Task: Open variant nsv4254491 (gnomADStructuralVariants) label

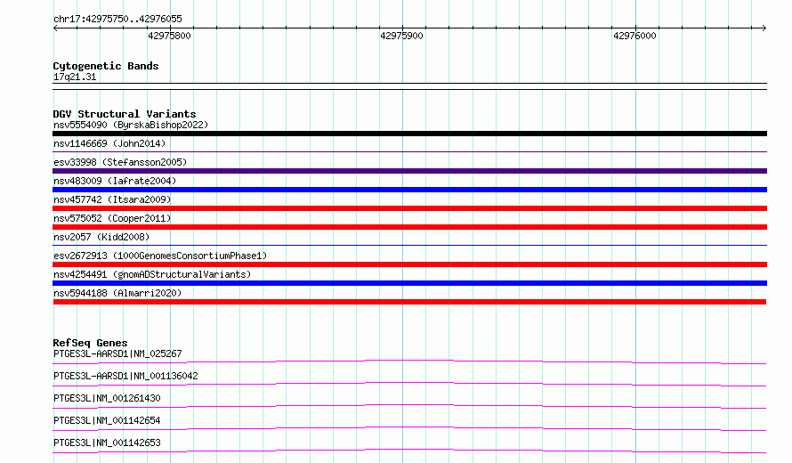Action: [x=152, y=274]
